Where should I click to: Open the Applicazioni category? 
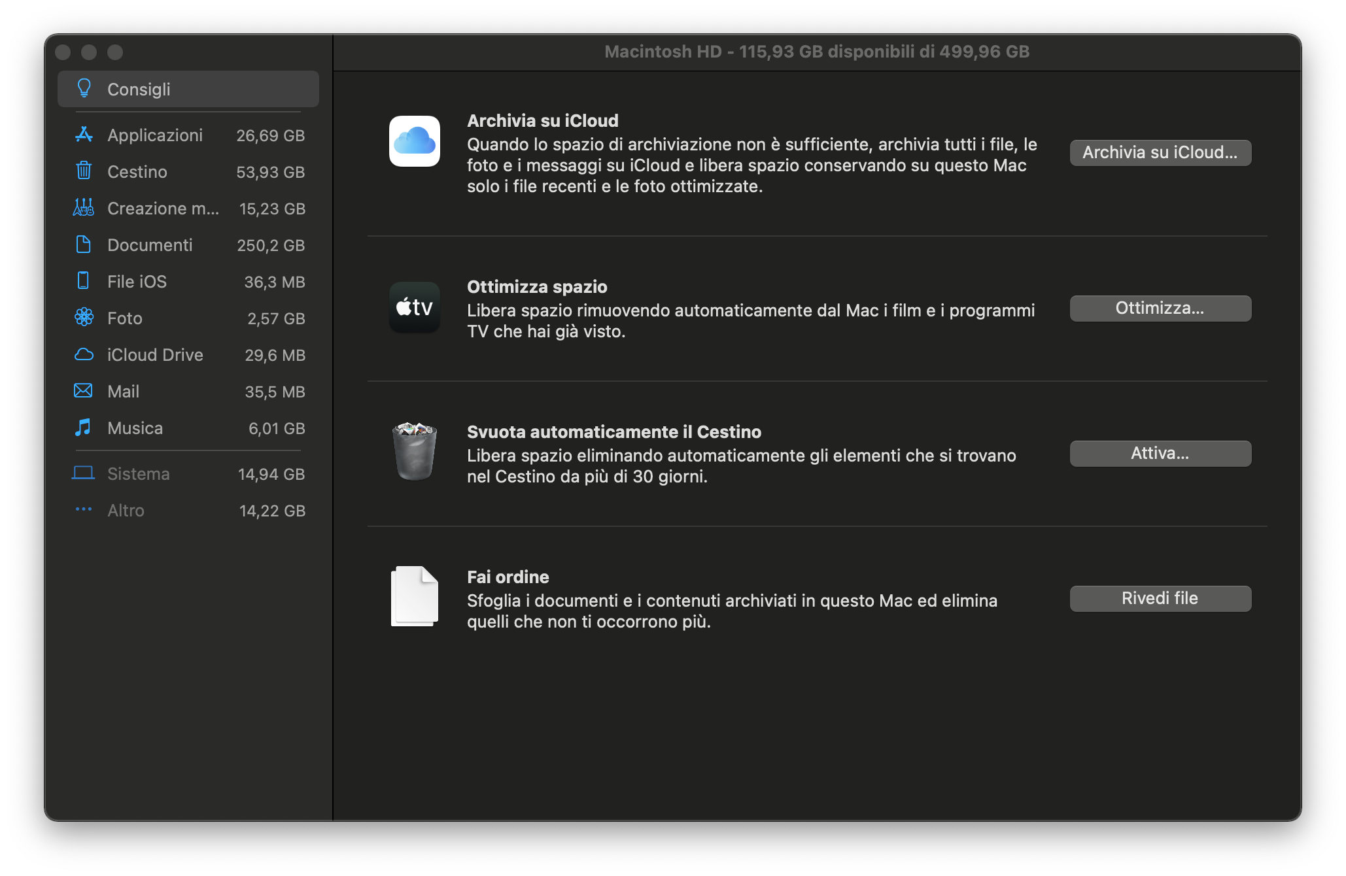188,135
